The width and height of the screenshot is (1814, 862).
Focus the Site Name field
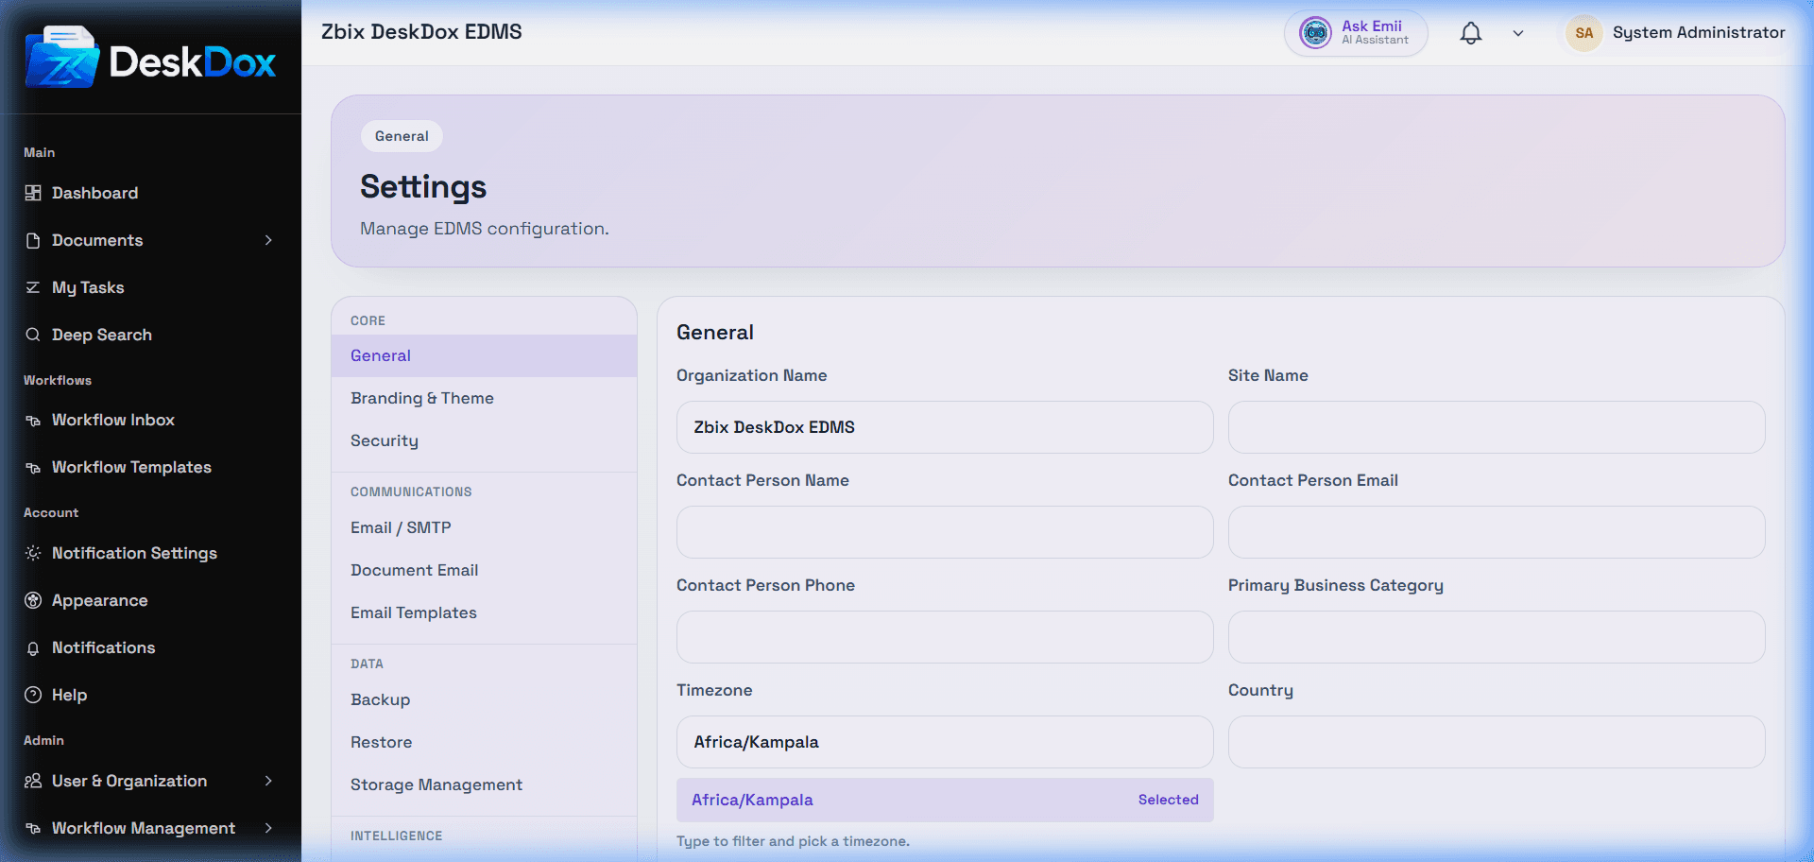[1497, 427]
